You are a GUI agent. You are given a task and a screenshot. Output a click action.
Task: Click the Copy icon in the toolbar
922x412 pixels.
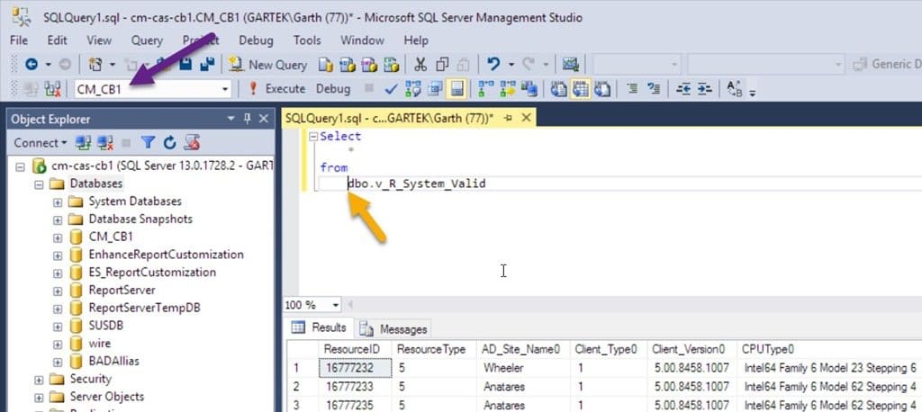coord(442,65)
